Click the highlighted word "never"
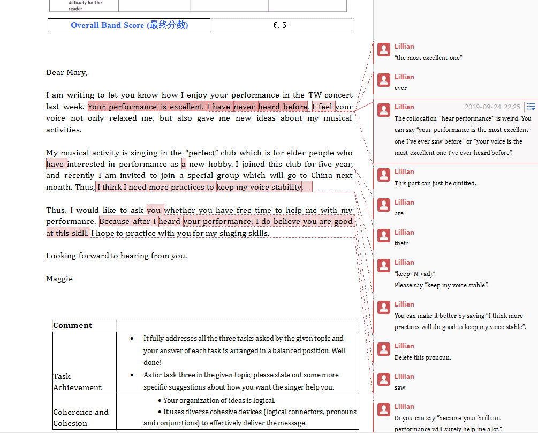 pyautogui.click(x=244, y=107)
